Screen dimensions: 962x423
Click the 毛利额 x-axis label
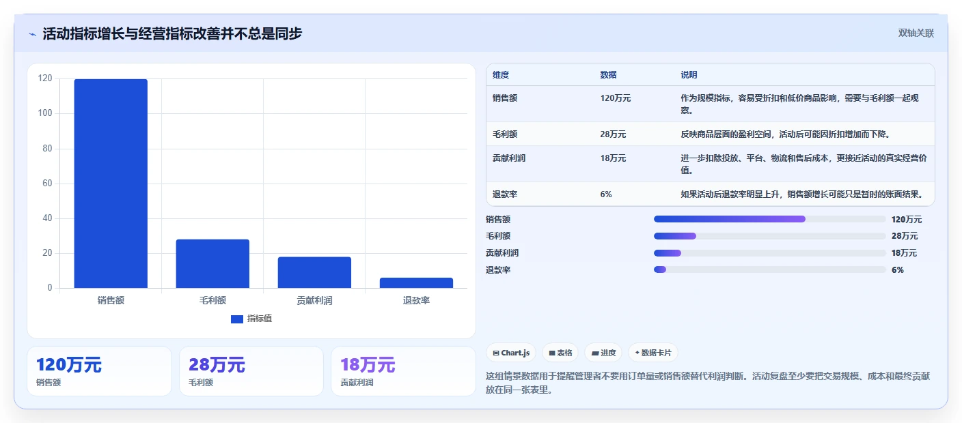(x=212, y=300)
